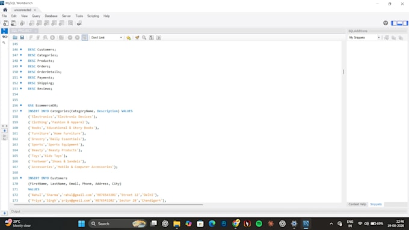Create a new SQL tab from main toolbar

5,23
